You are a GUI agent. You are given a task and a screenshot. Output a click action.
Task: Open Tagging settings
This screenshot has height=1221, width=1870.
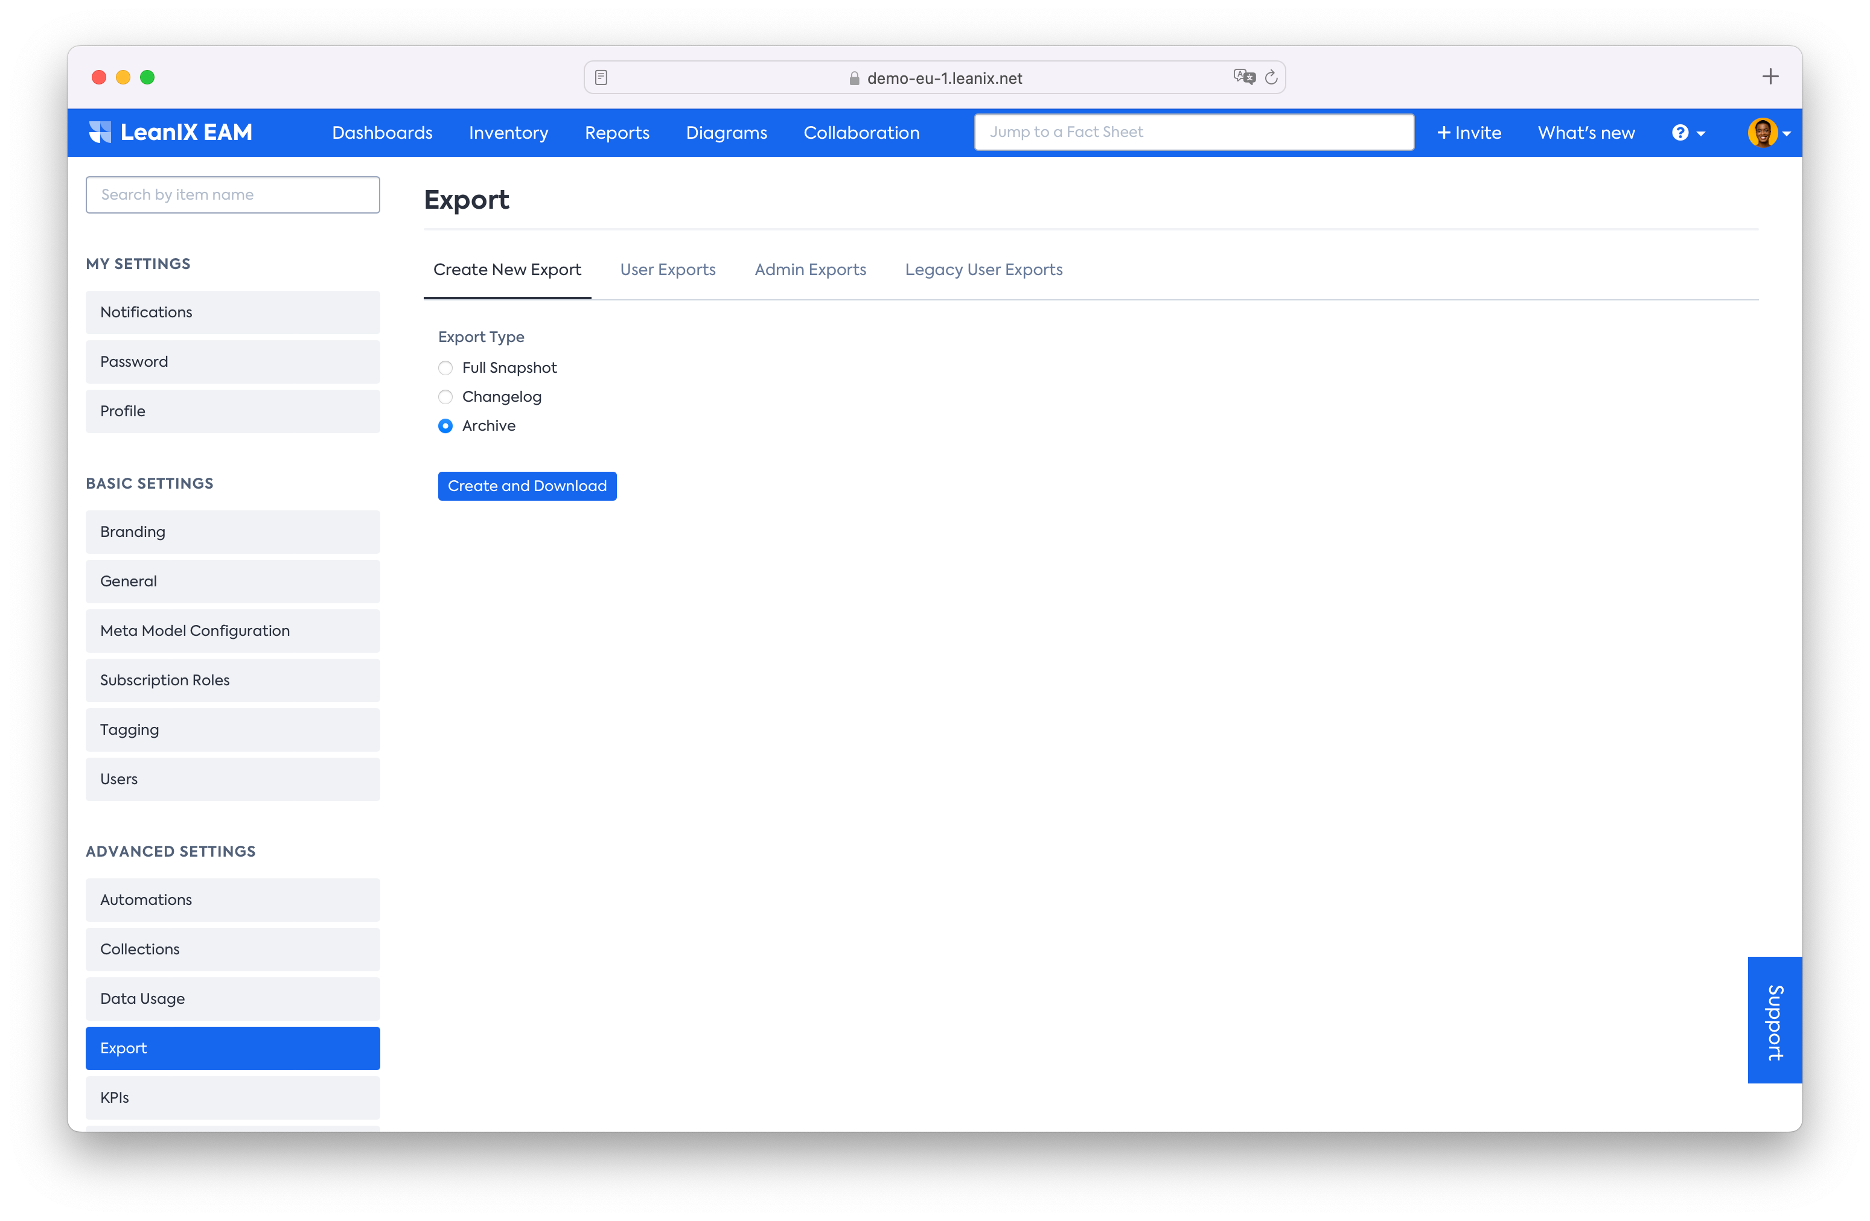[232, 730]
